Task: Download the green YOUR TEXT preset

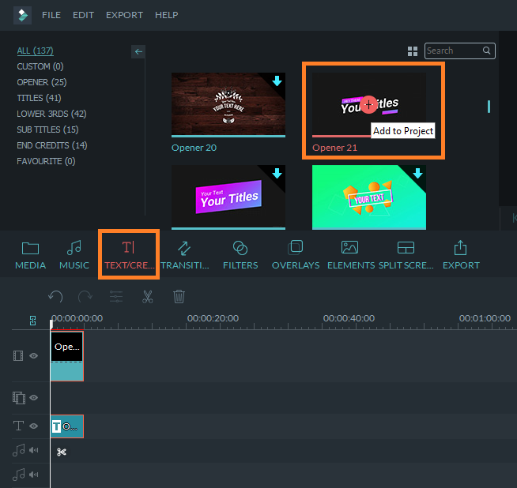Action: (417, 173)
